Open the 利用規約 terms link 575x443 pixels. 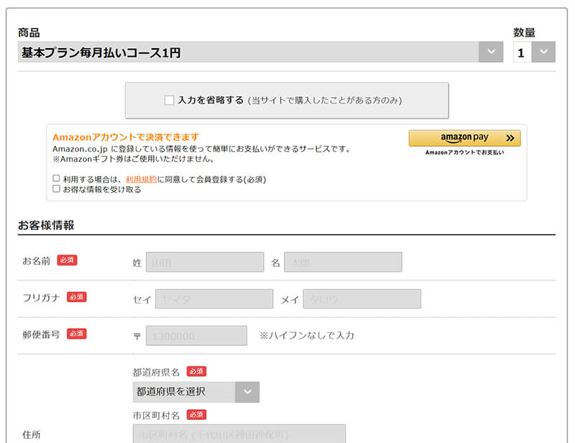pyautogui.click(x=141, y=179)
